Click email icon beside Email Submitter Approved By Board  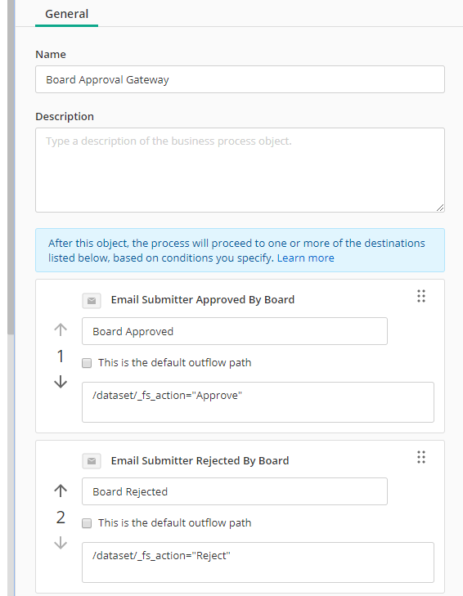pyautogui.click(x=92, y=301)
